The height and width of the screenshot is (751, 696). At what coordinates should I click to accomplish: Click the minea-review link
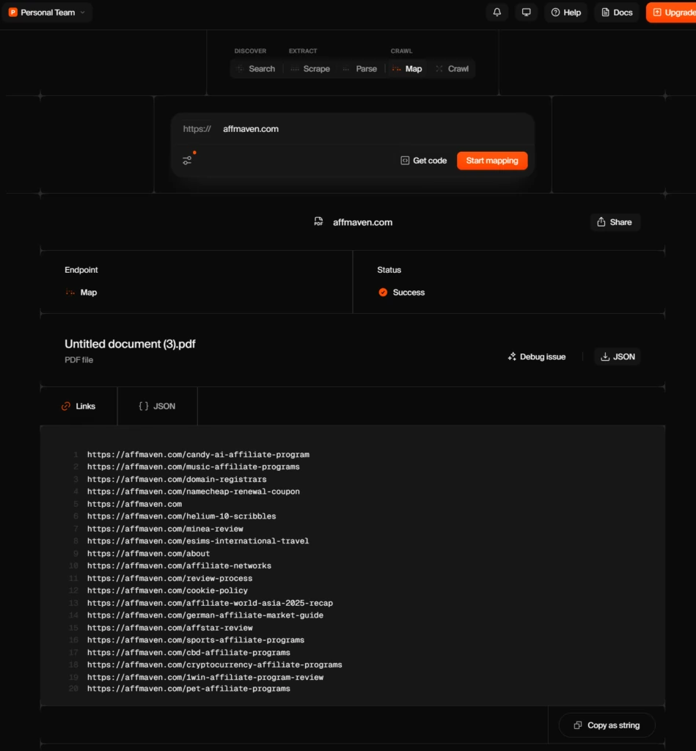(165, 529)
